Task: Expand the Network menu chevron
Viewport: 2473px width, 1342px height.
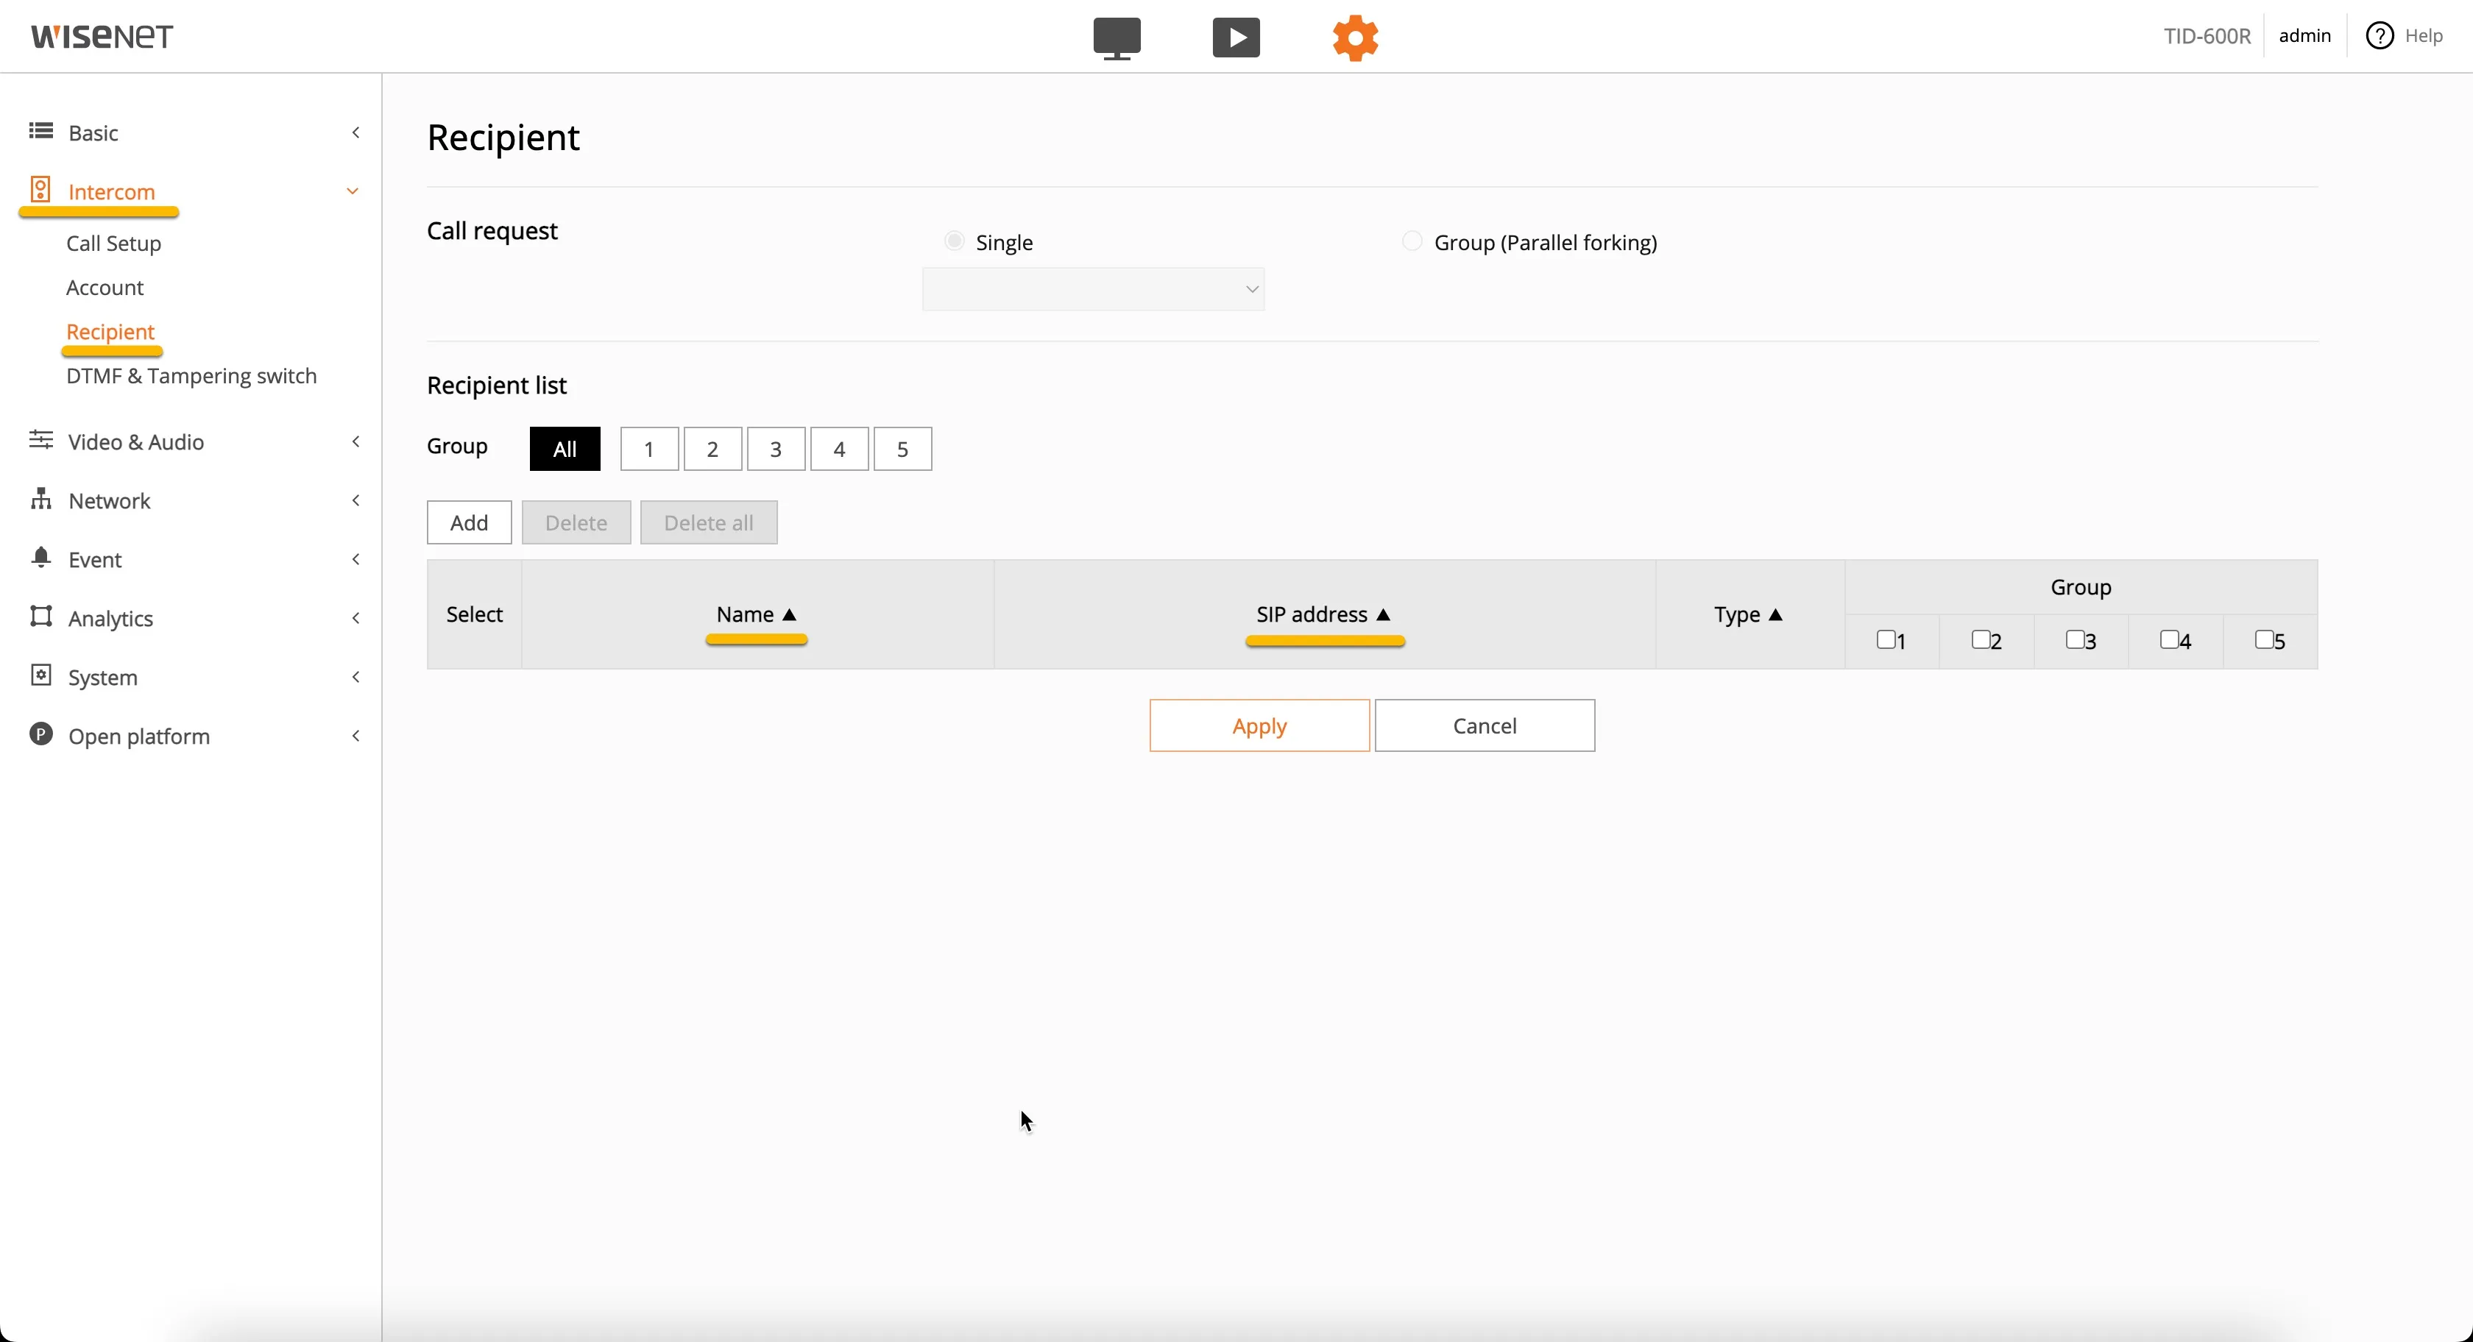Action: (x=356, y=500)
